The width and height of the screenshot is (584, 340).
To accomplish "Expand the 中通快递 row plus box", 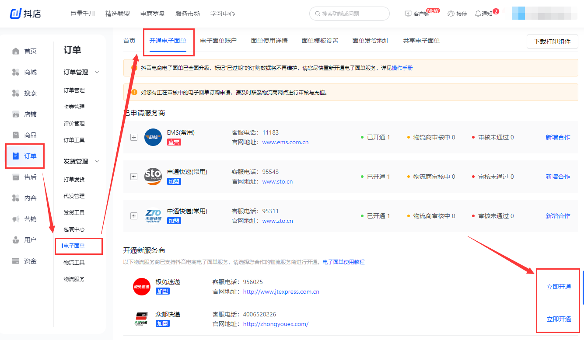I will [134, 216].
